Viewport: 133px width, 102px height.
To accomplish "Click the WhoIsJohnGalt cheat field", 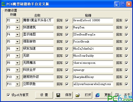I will coord(93,49).
